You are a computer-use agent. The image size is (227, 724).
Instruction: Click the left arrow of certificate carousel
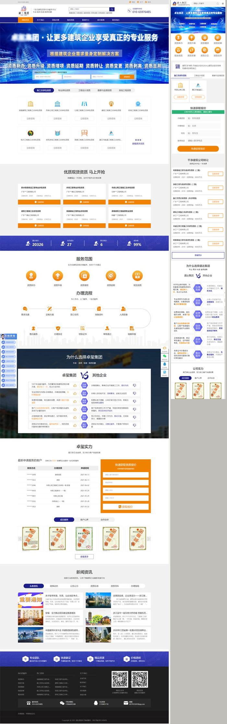[20, 539]
